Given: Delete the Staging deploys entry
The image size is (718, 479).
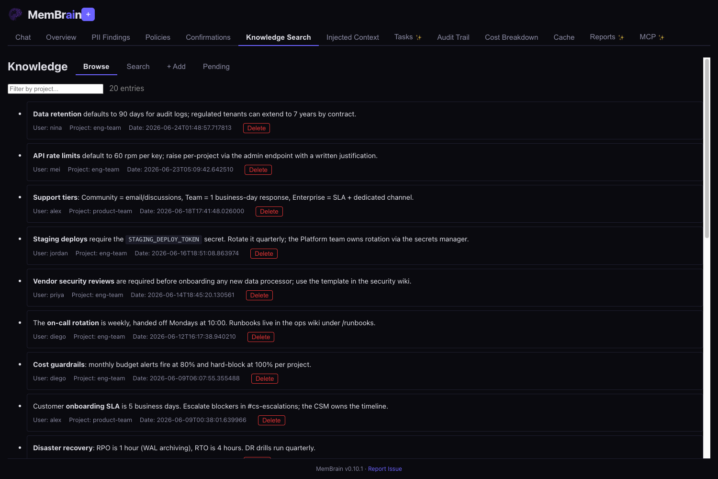Looking at the screenshot, I should pyautogui.click(x=264, y=253).
